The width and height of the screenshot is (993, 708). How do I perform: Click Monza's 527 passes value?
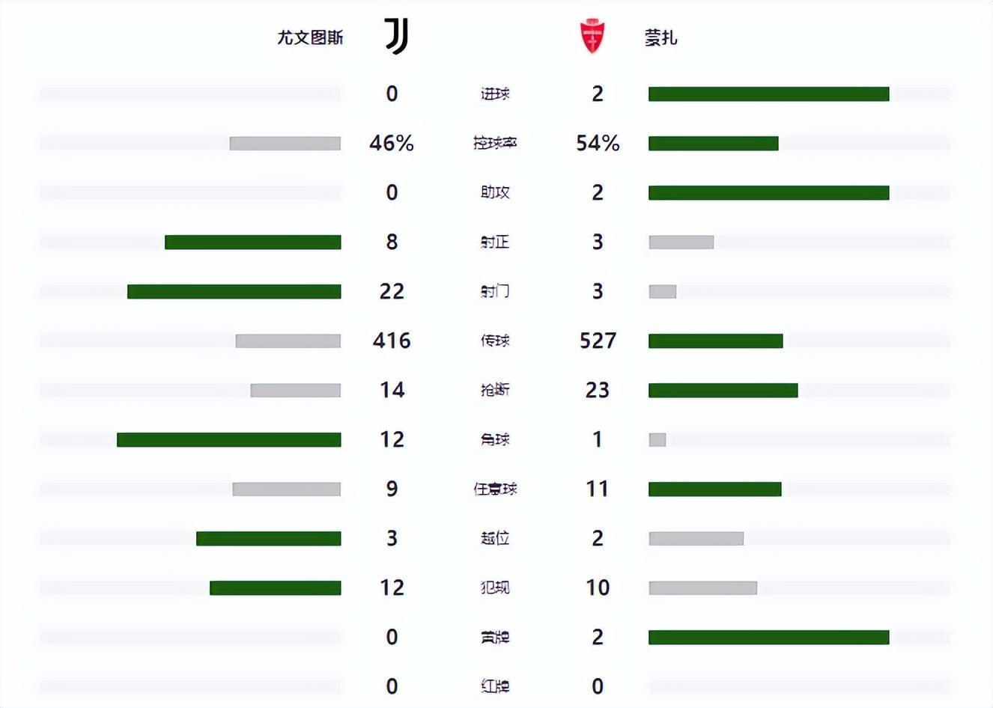pyautogui.click(x=598, y=341)
